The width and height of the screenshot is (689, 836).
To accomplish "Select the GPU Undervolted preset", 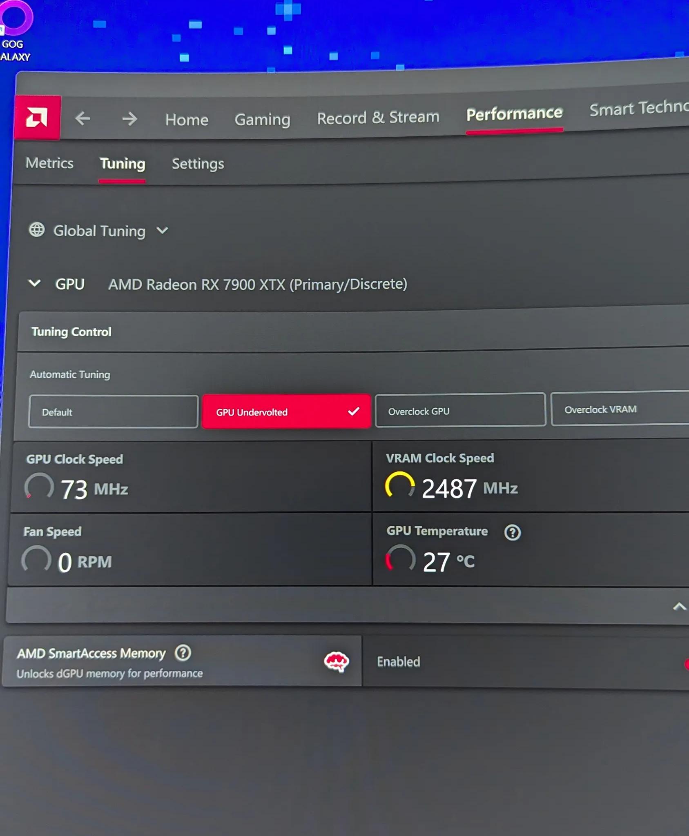I will pos(286,411).
